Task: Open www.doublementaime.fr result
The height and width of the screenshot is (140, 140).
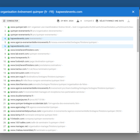Action: click(22, 96)
